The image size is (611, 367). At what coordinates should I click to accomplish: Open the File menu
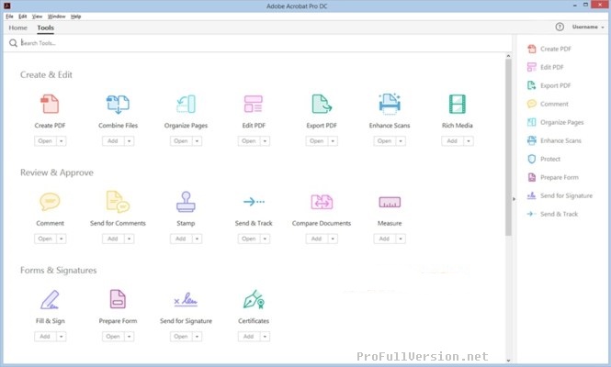coord(9,17)
